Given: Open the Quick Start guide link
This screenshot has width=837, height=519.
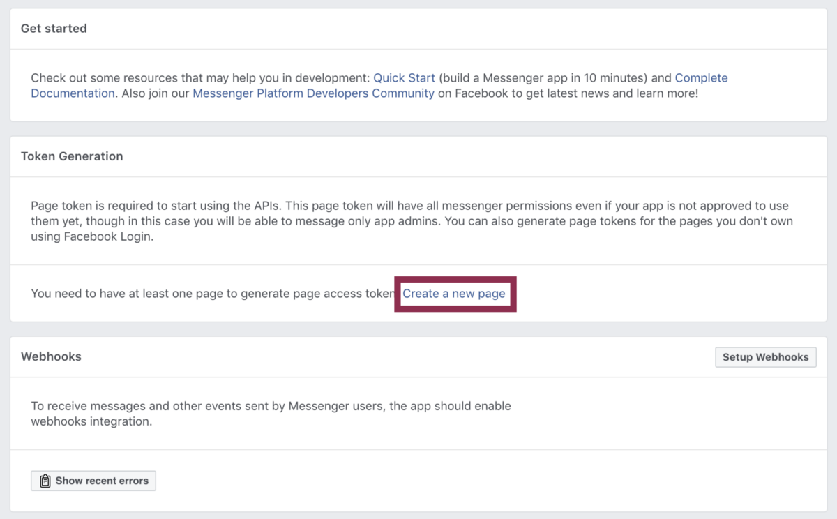Looking at the screenshot, I should click(404, 78).
